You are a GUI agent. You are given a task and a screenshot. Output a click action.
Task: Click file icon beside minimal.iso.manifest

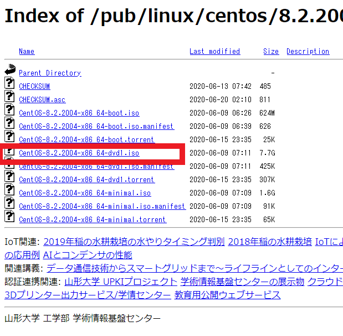click(x=9, y=203)
